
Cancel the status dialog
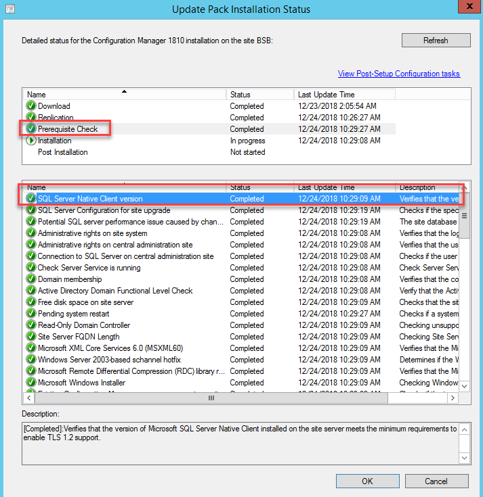tap(436, 481)
